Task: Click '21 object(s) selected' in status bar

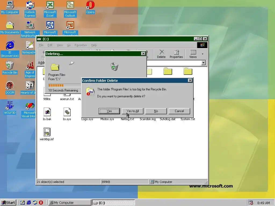Action: pyautogui.click(x=50, y=182)
